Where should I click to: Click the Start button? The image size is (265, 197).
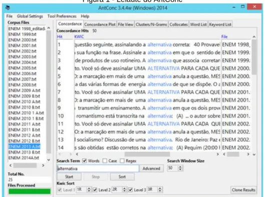coord(69,177)
